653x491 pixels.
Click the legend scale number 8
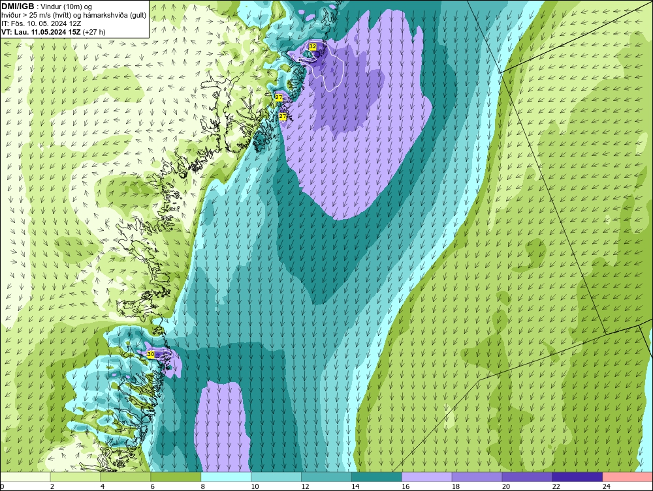203,486
